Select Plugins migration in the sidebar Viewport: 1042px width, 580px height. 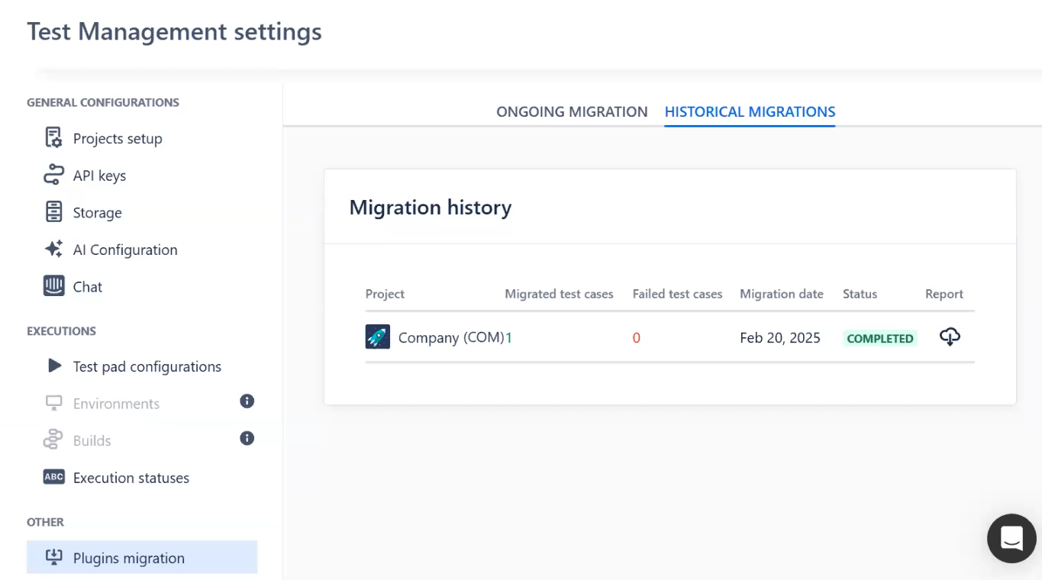click(x=128, y=558)
